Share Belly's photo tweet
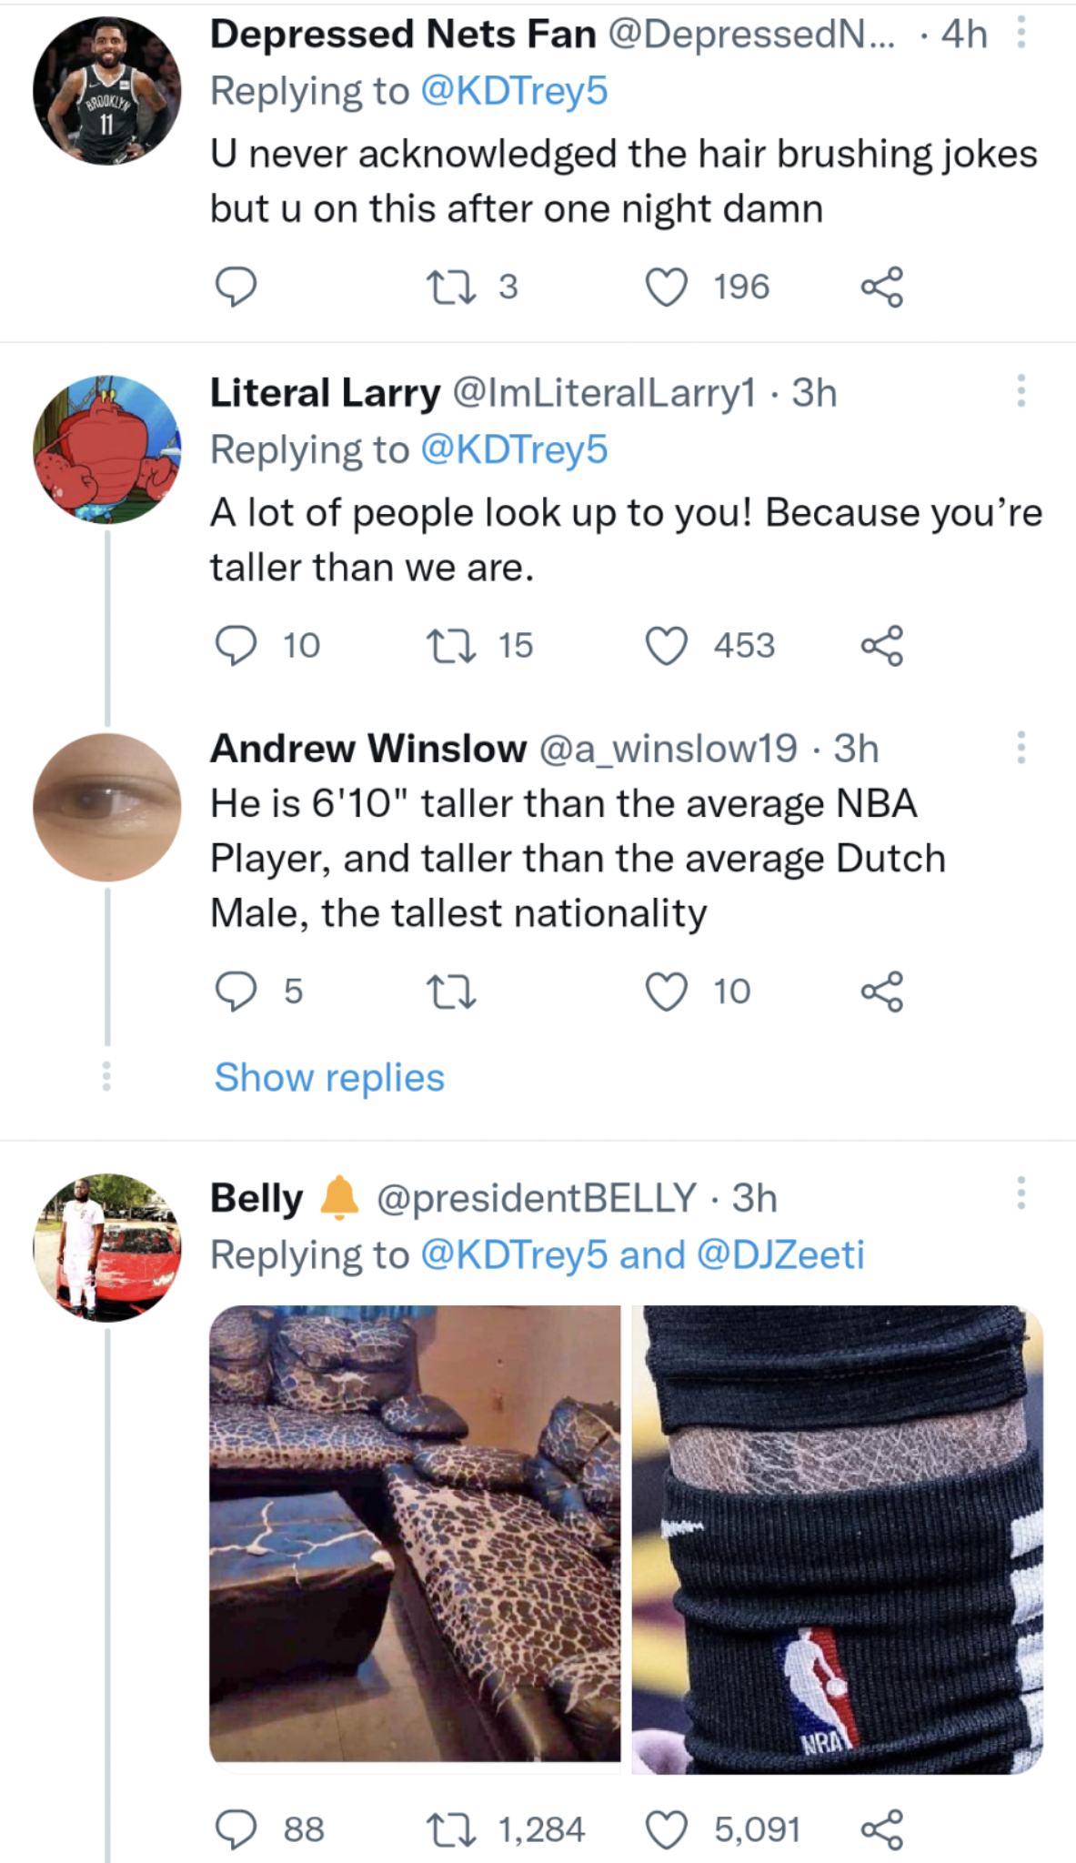 (882, 1830)
